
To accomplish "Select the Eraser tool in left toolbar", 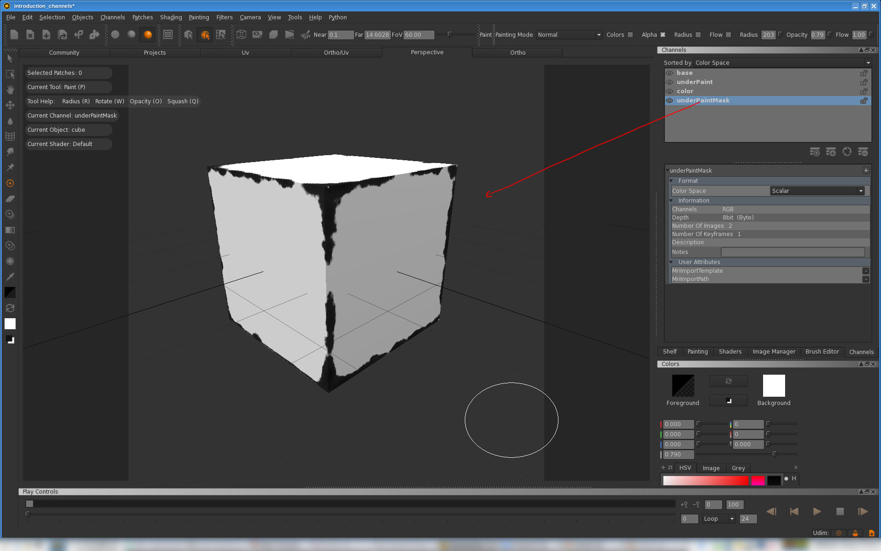I will click(10, 199).
